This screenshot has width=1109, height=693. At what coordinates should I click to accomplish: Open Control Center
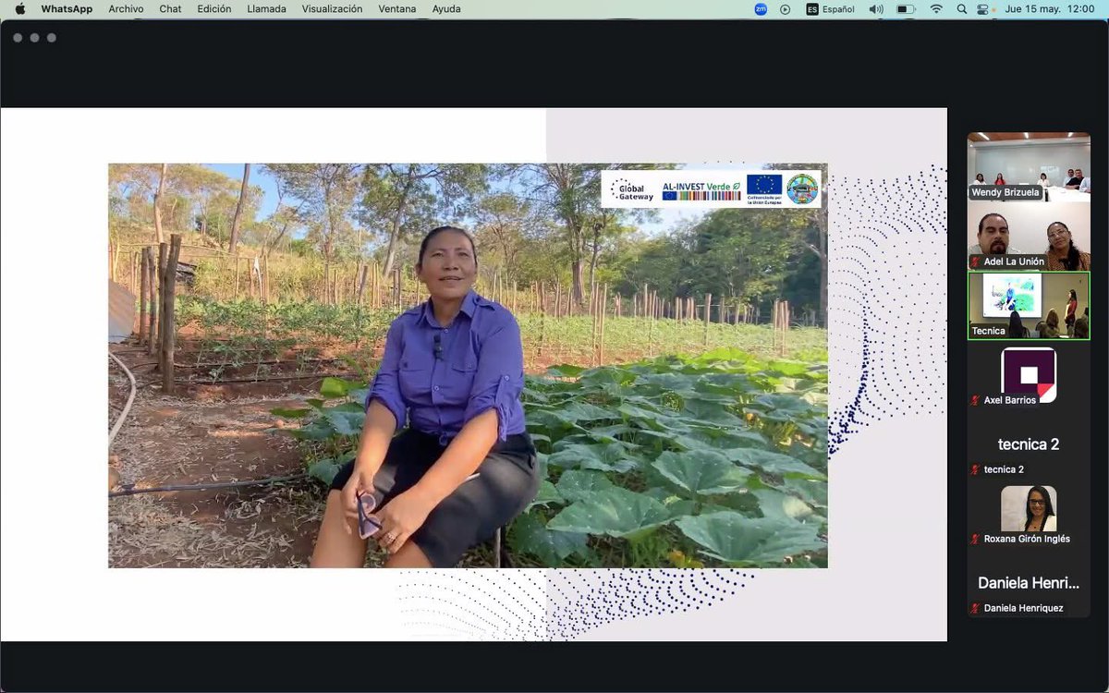pos(982,9)
